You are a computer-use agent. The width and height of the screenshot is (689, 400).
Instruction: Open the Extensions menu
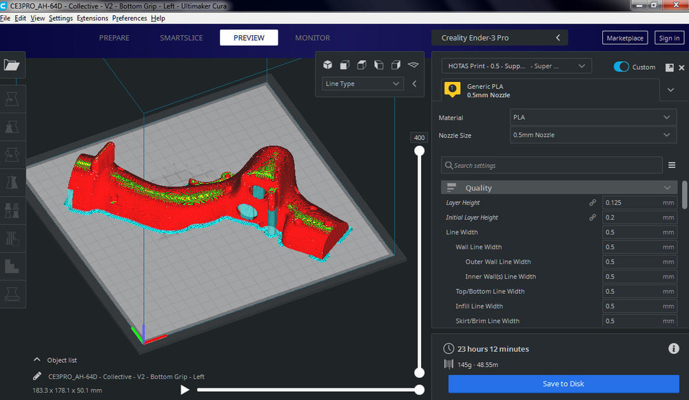[x=92, y=18]
